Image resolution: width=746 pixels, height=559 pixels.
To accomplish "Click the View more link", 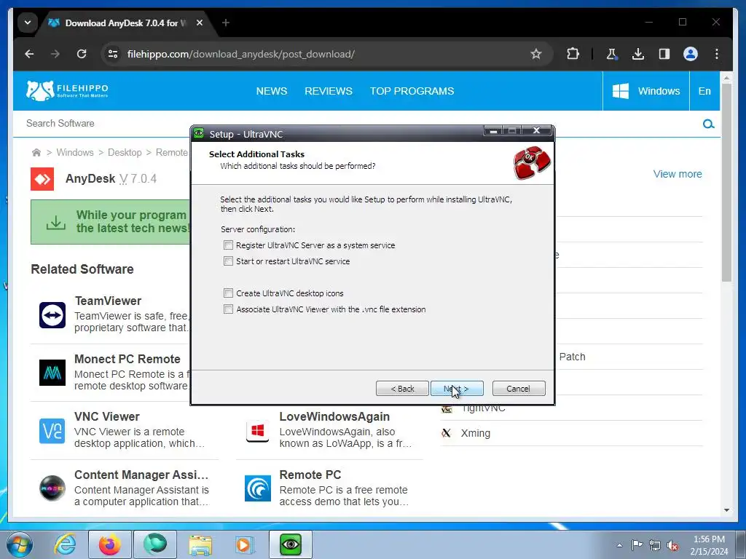I will click(677, 174).
